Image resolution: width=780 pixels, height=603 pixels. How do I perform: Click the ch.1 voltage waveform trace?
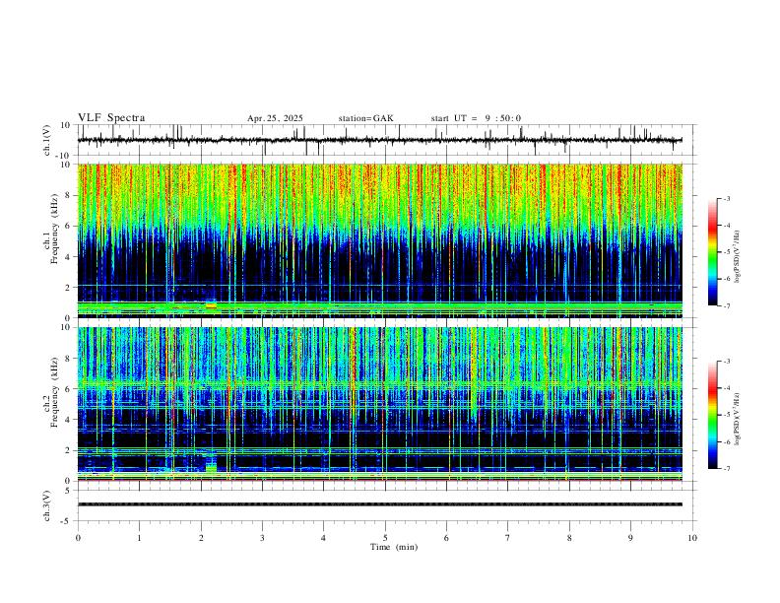point(379,140)
